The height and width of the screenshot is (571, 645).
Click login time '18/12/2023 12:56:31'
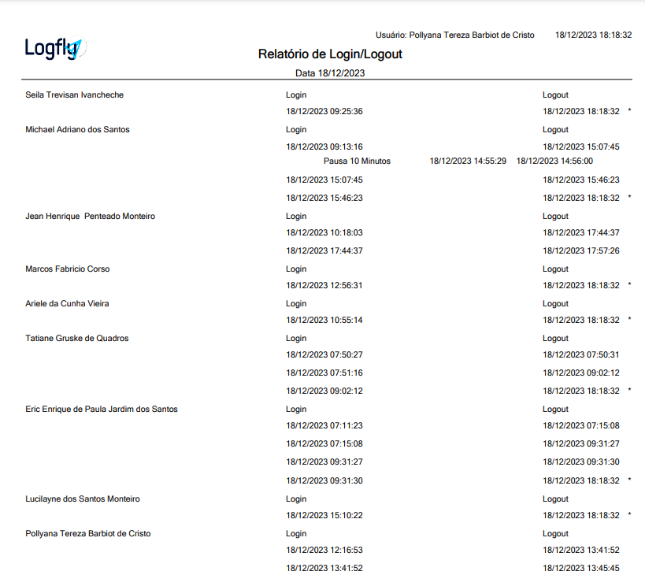pyautogui.click(x=324, y=285)
